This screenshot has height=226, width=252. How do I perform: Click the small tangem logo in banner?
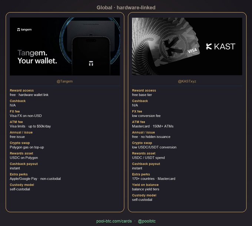[x=24, y=30]
